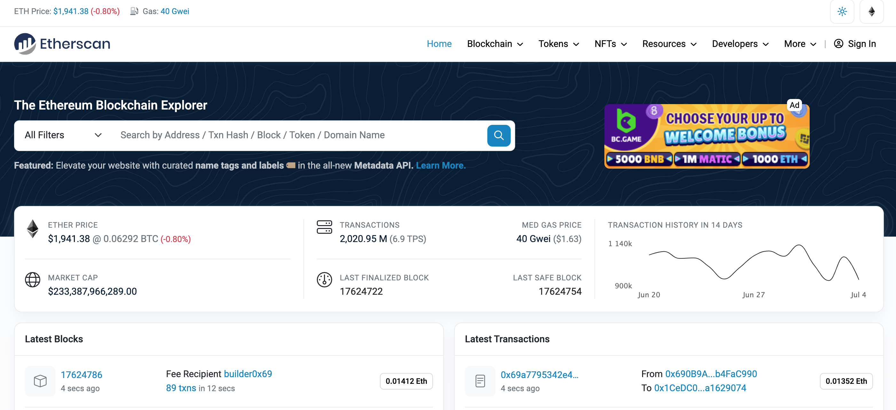Image resolution: width=896 pixels, height=410 pixels.
Task: Expand the Developers menu
Action: pyautogui.click(x=740, y=44)
